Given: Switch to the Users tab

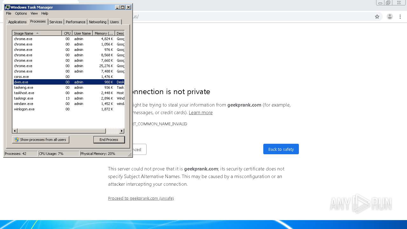Looking at the screenshot, I should (x=114, y=22).
